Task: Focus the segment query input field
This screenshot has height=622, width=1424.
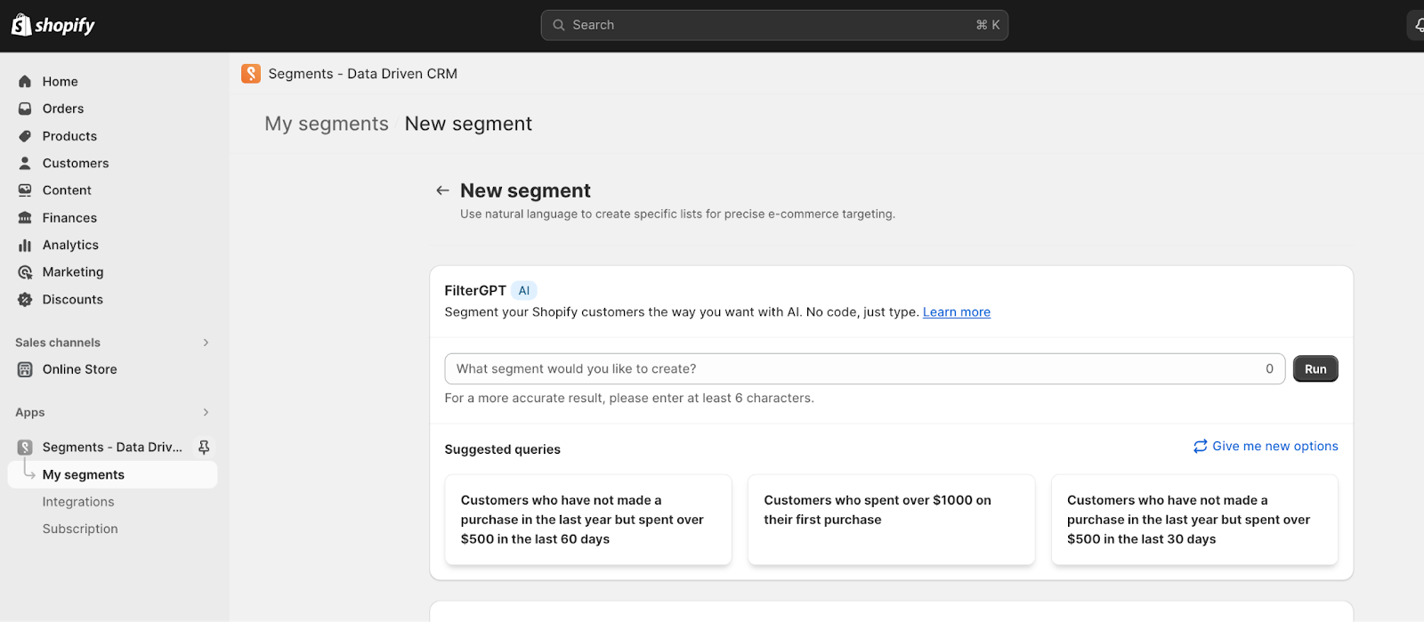Action: coord(854,369)
